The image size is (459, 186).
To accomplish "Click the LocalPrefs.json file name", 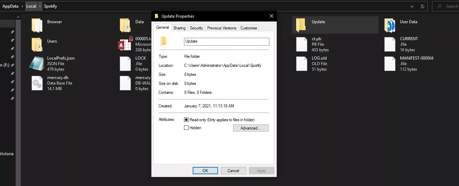I will (61, 58).
